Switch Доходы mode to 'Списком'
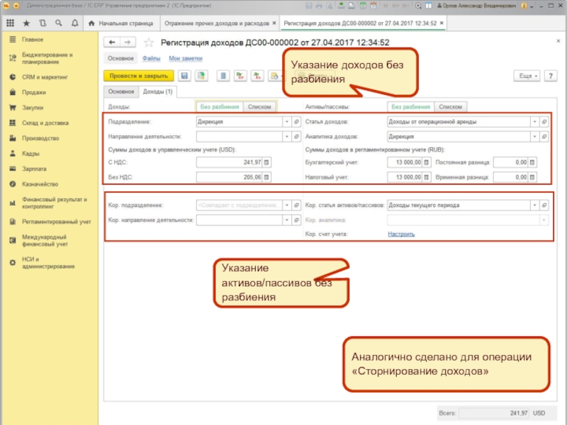The width and height of the screenshot is (567, 425). point(259,107)
